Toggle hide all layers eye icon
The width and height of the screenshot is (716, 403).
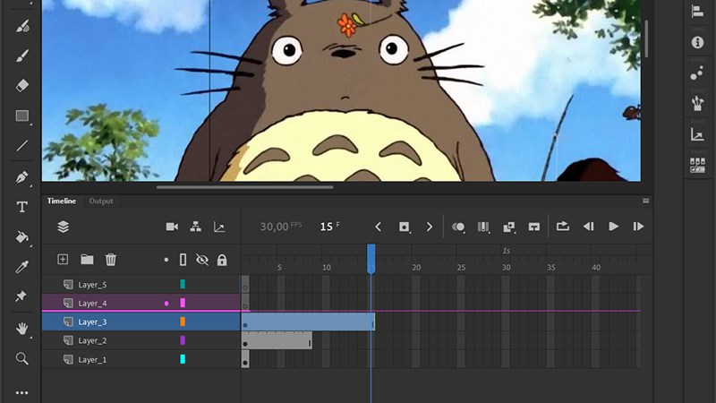[202, 260]
